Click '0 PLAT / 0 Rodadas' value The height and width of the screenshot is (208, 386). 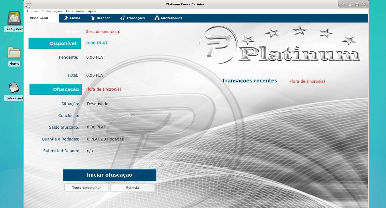[x=105, y=139]
